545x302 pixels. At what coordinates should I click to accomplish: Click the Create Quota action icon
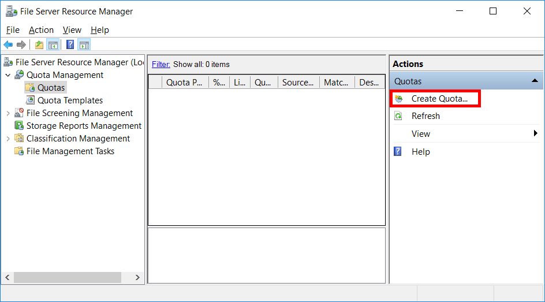399,99
